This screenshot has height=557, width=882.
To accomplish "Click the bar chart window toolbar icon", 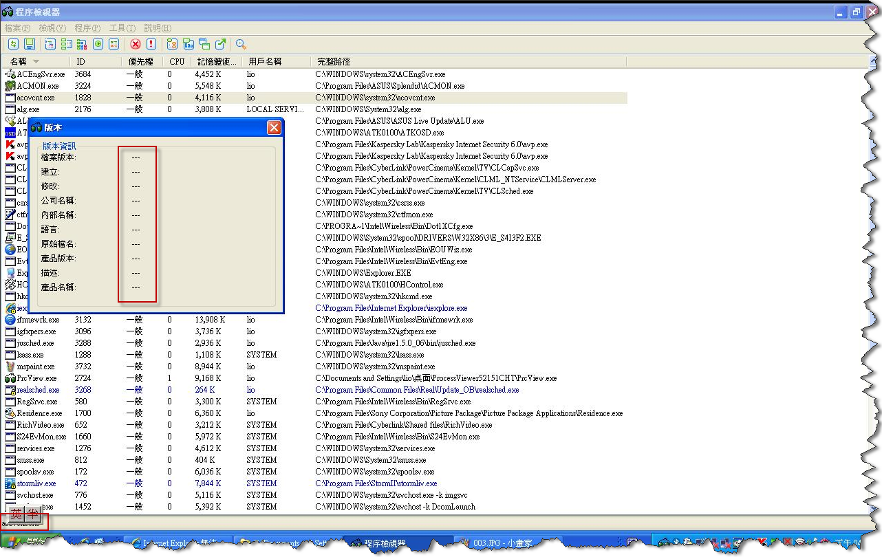I will pyautogui.click(x=188, y=44).
